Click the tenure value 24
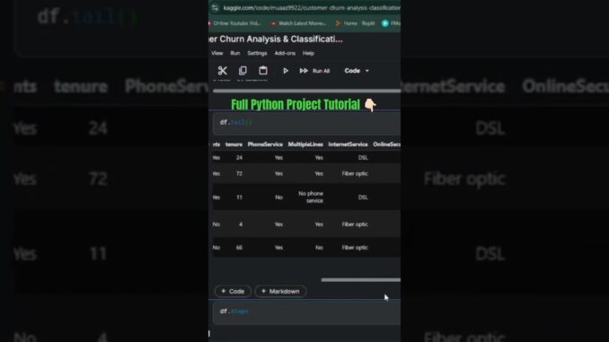The image size is (609, 342). (x=239, y=158)
